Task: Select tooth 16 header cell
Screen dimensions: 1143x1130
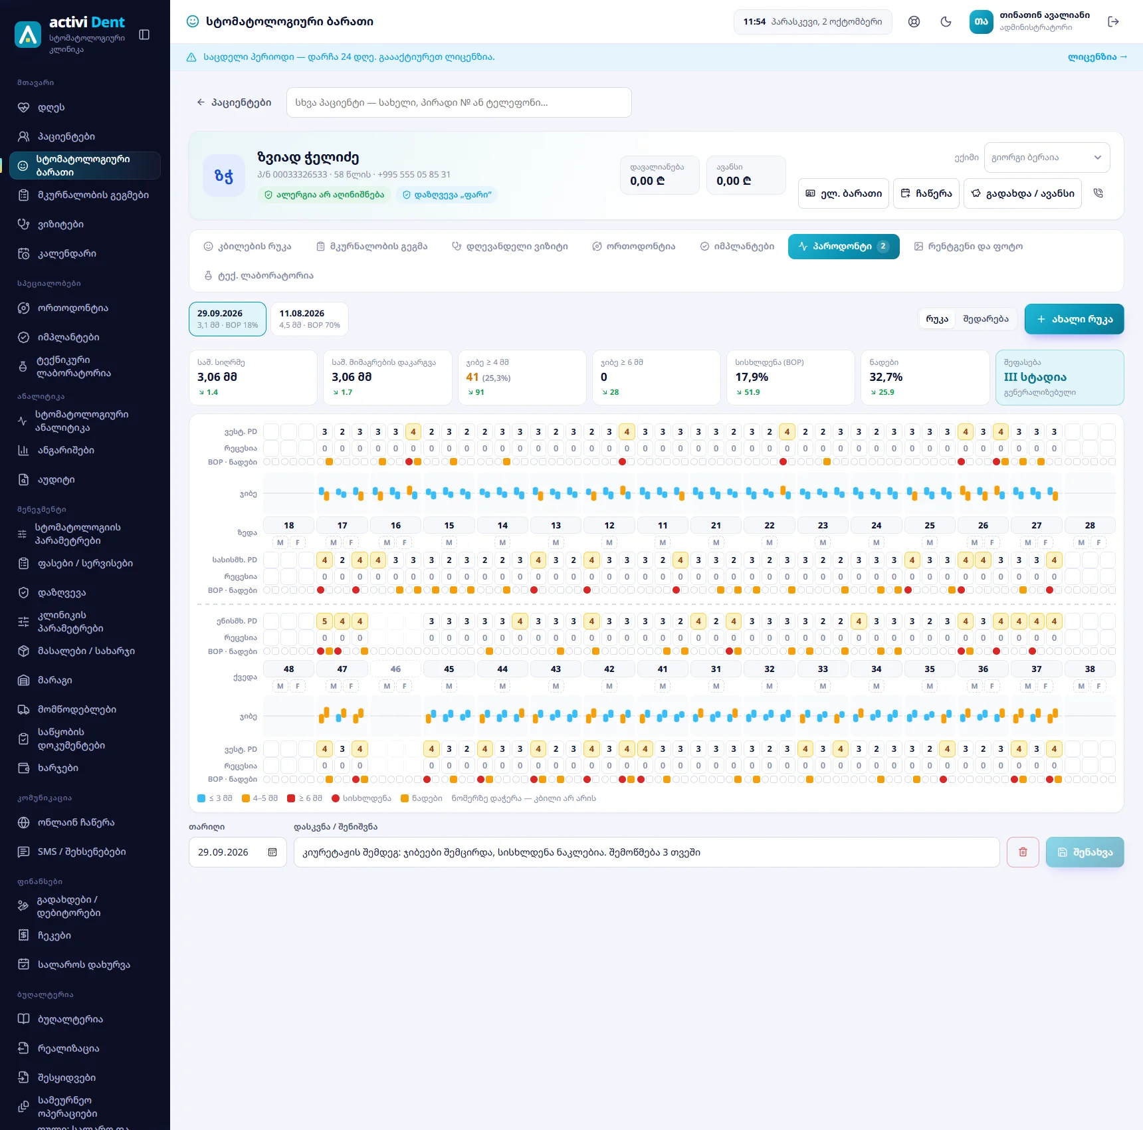Action: pos(395,525)
